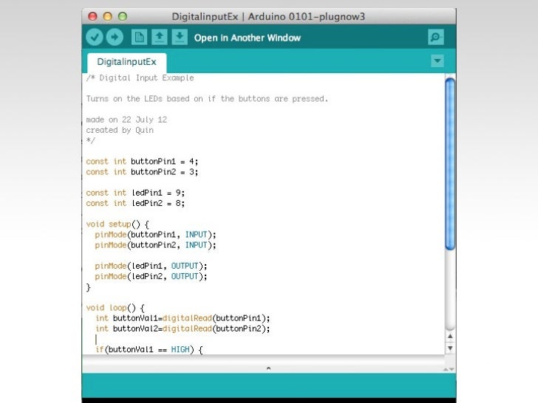Screen dimensions: 538x403
Task: Zoom the window with the green button
Action: (x=123, y=16)
